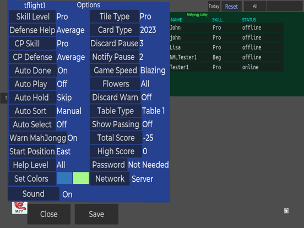This screenshot has width=304, height=228.
Task: Click the Close button
Action: point(49,214)
